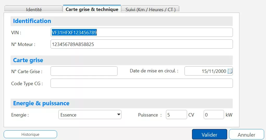
Task: Click the Energie & puissance section heading
Action: 41,103
